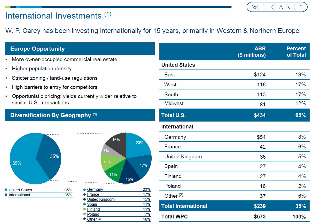Click the South row label
The image size is (311, 224).
click(x=171, y=94)
